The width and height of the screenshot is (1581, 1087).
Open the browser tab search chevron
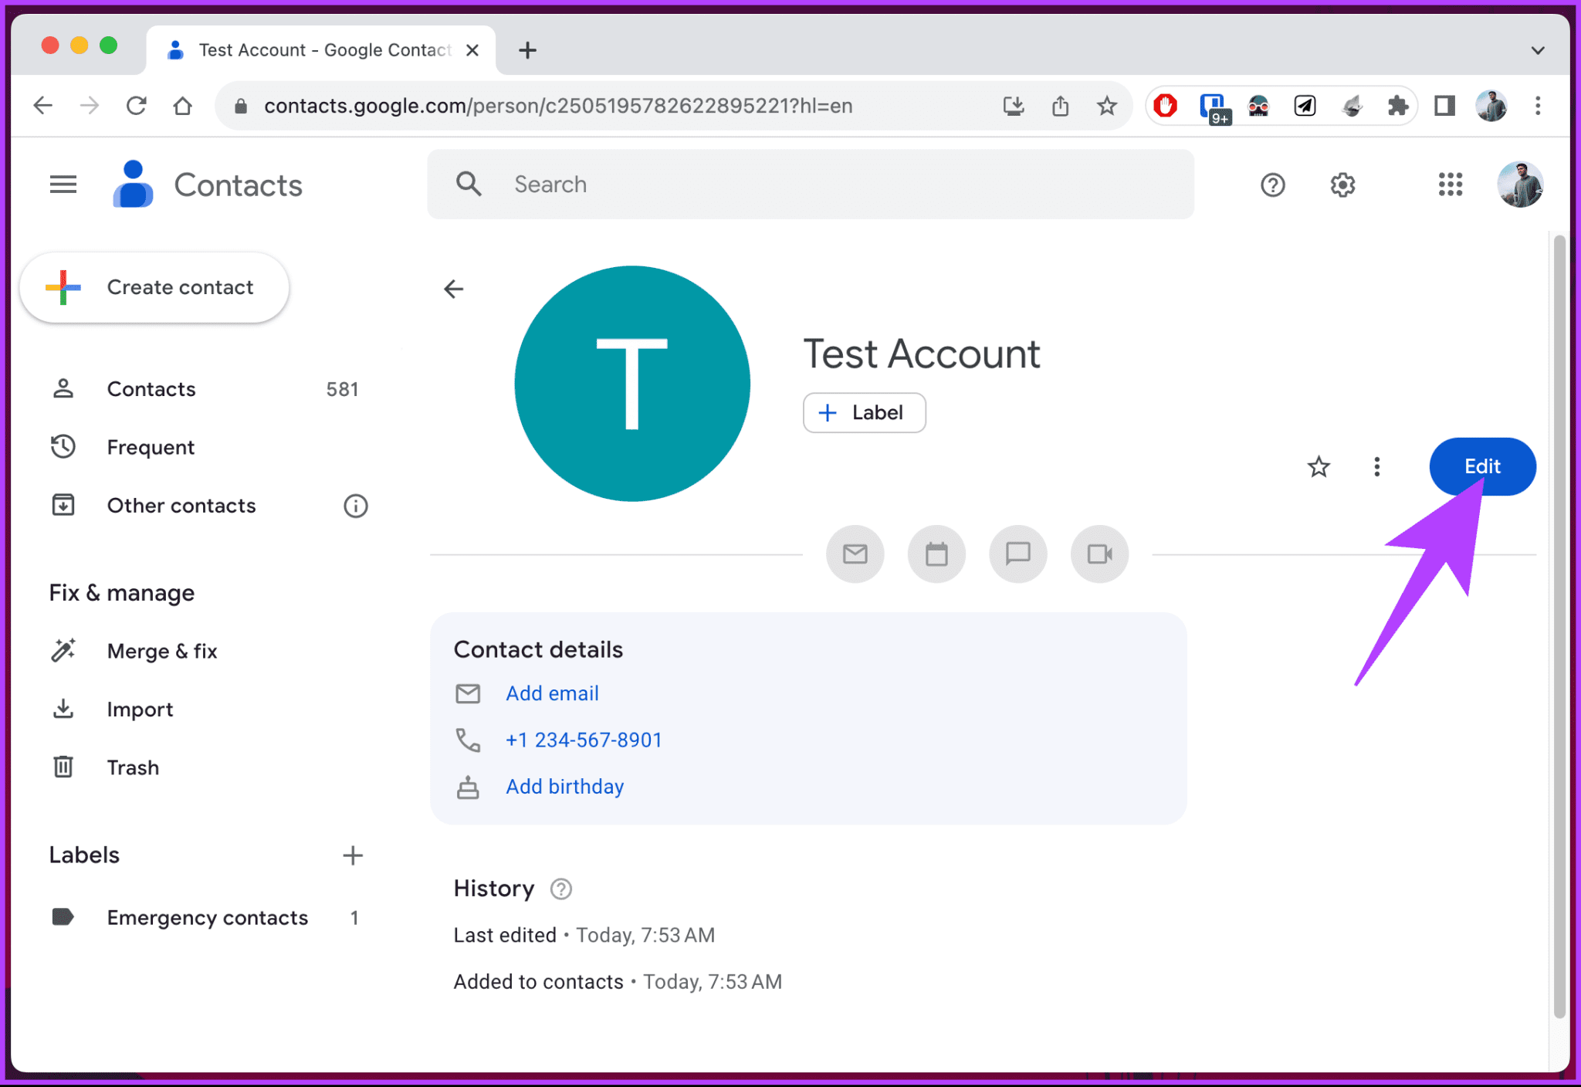click(1536, 49)
